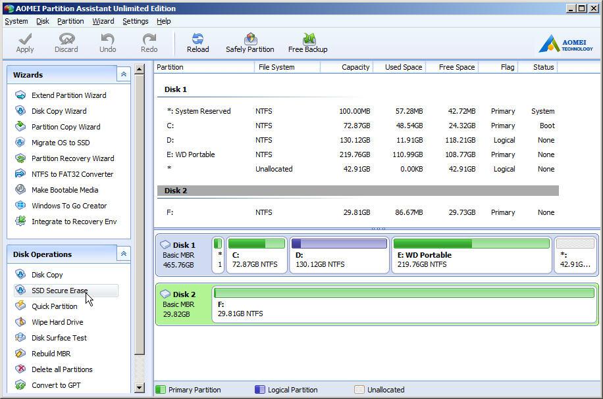Start the Partition Copy Wizard icon
603x399 pixels.
20,126
